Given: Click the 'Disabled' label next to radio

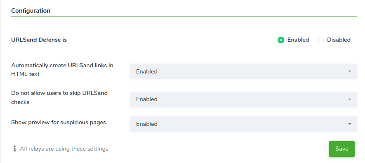Looking at the screenshot, I should [x=339, y=40].
